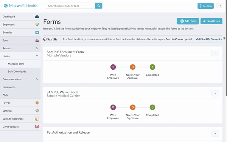The width and height of the screenshot is (227, 142).
Task: Click the Tools briefcase icon
Action: [37, 41]
